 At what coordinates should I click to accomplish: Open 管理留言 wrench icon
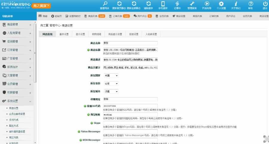pos(192,4)
